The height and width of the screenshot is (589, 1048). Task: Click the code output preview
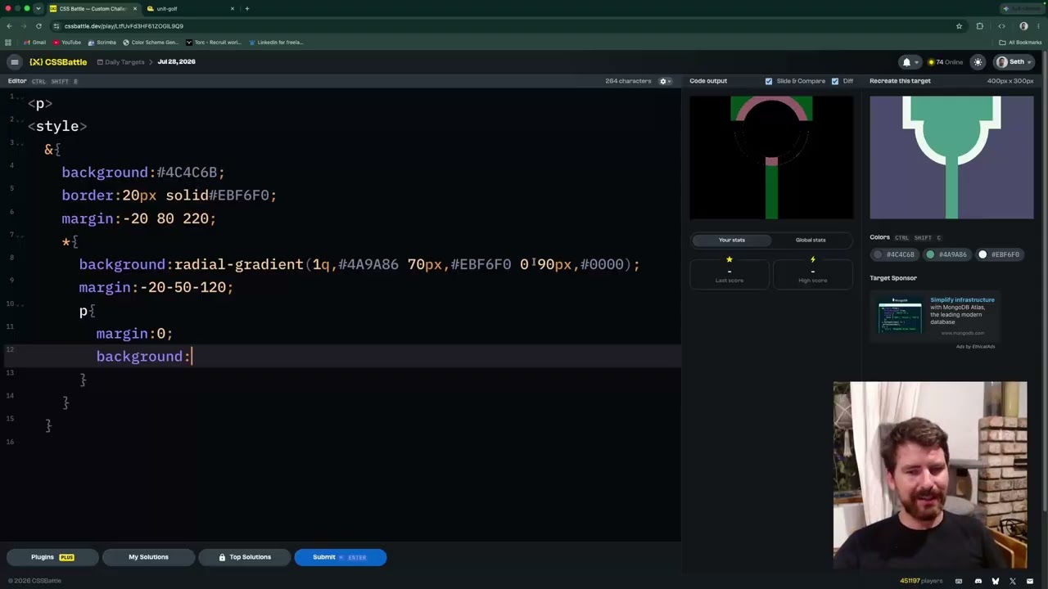(771, 158)
